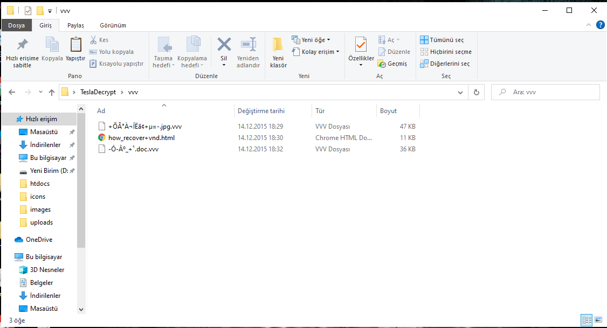Sort by the Tür column header

320,111
